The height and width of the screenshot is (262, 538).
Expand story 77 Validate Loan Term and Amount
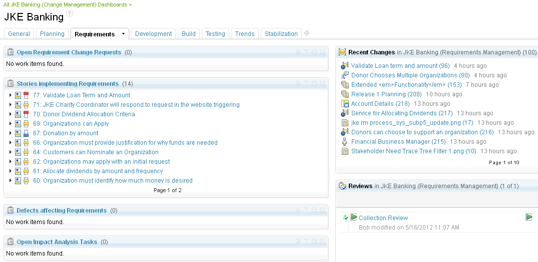pos(11,95)
